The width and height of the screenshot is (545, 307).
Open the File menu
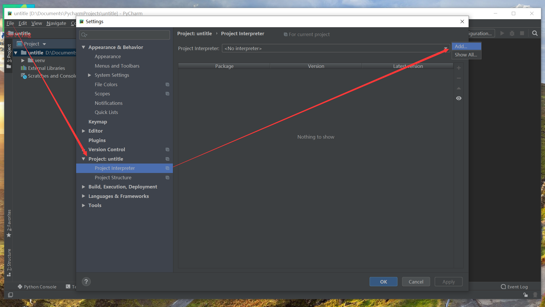10,23
